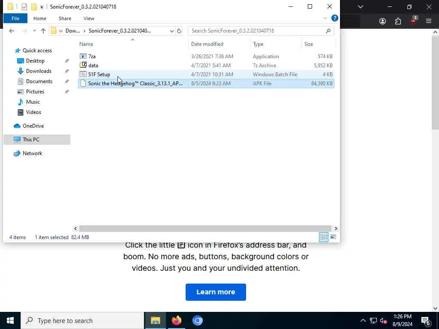Sort by the Name column header
439x329 pixels.
[x=133, y=44]
